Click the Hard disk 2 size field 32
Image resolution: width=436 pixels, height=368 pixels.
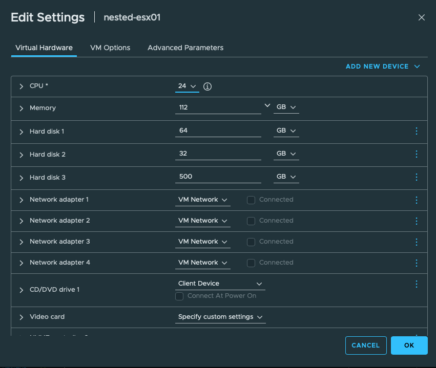218,154
